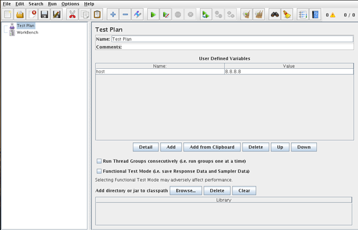Clear all results with the broom icon
Screen dimensions: 358x230
pyautogui.click(x=287, y=14)
